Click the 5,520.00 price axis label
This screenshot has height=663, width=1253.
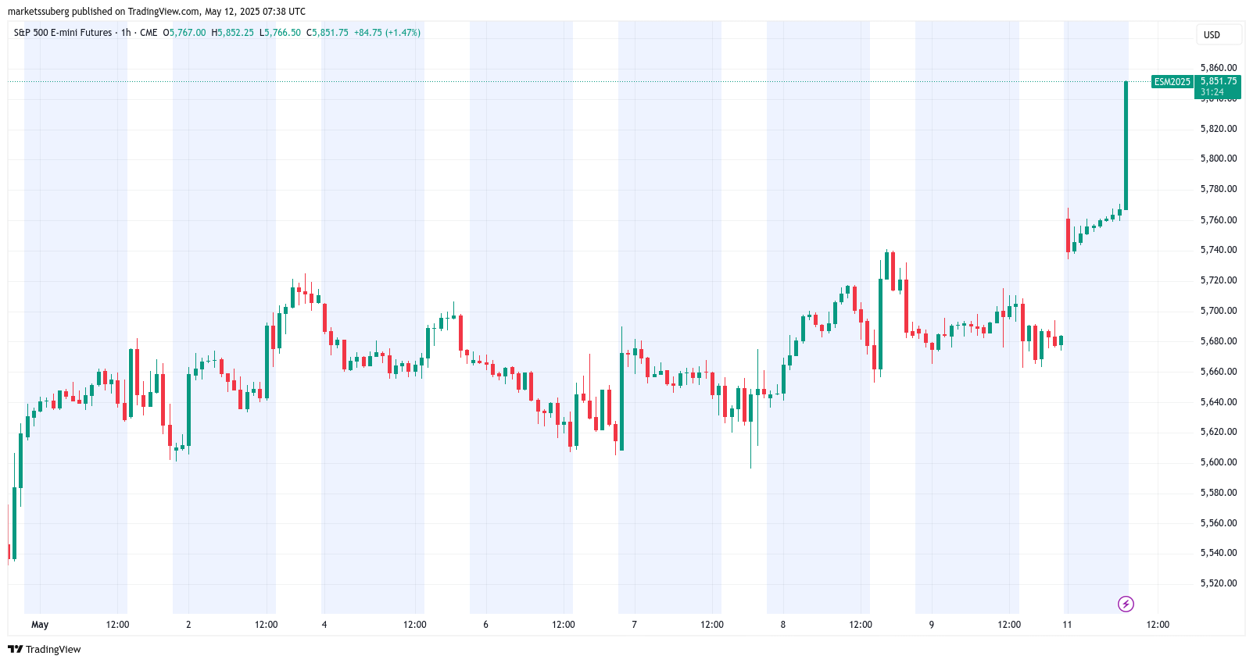pos(1219,583)
